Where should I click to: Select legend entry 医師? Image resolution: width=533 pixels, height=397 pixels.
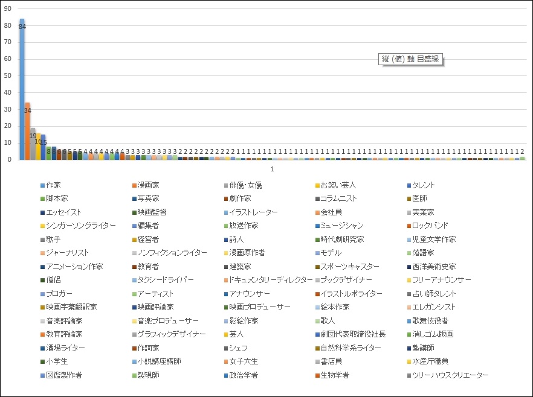[x=417, y=198]
